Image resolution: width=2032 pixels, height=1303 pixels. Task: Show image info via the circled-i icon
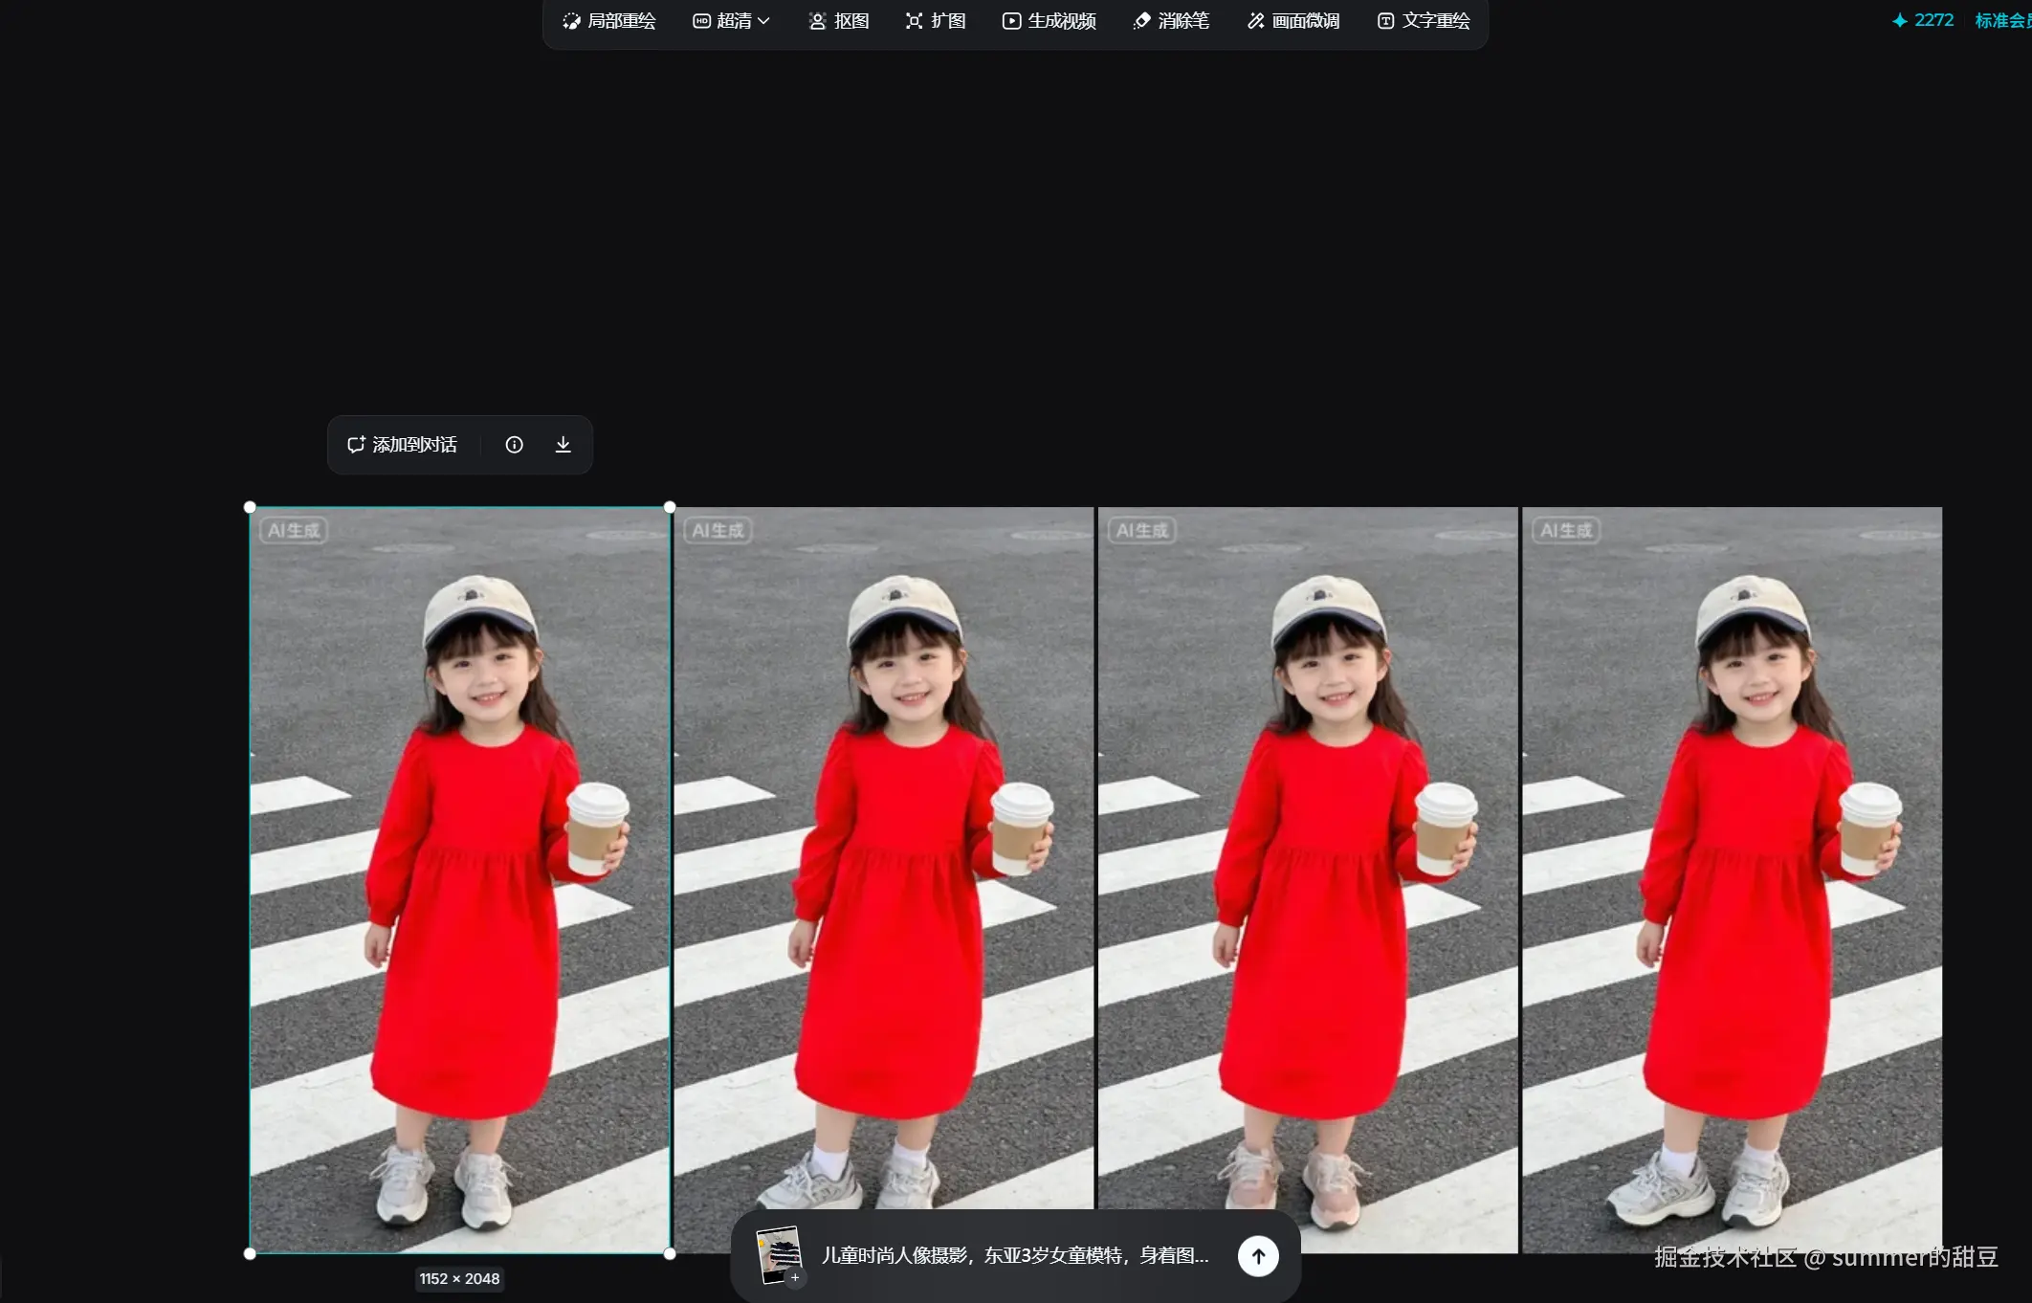[x=514, y=445]
